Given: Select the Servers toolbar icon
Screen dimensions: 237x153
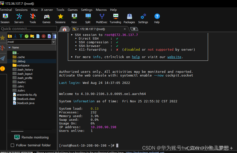Looking at the screenshot, I should click(x=19, y=18).
